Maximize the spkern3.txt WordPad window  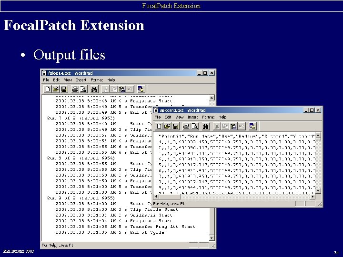312,110
